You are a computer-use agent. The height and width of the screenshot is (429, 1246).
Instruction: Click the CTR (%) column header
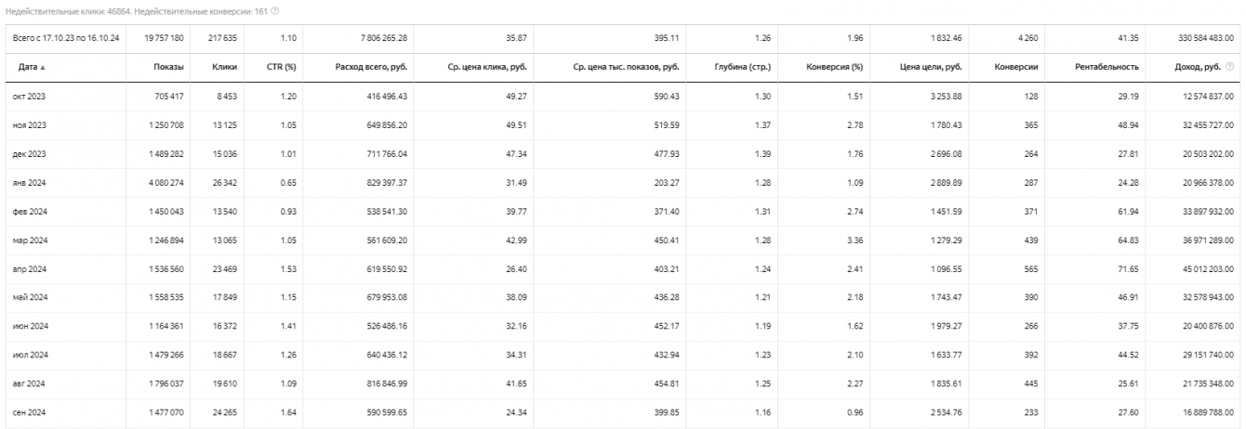(280, 67)
